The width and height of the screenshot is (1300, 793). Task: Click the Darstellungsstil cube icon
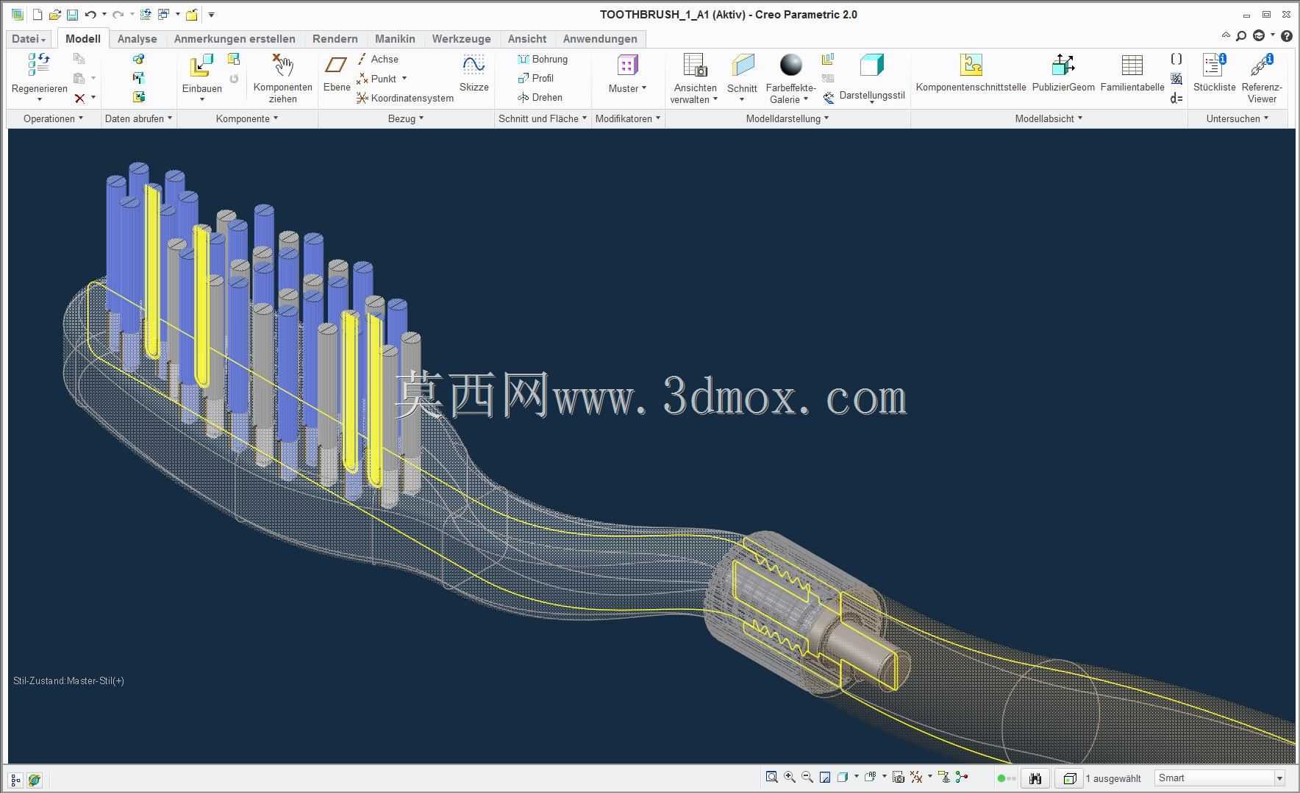point(871,65)
